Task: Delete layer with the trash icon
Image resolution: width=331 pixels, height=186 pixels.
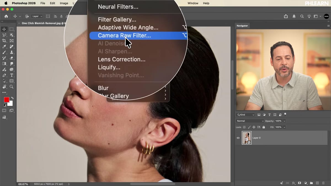Action: [323, 183]
